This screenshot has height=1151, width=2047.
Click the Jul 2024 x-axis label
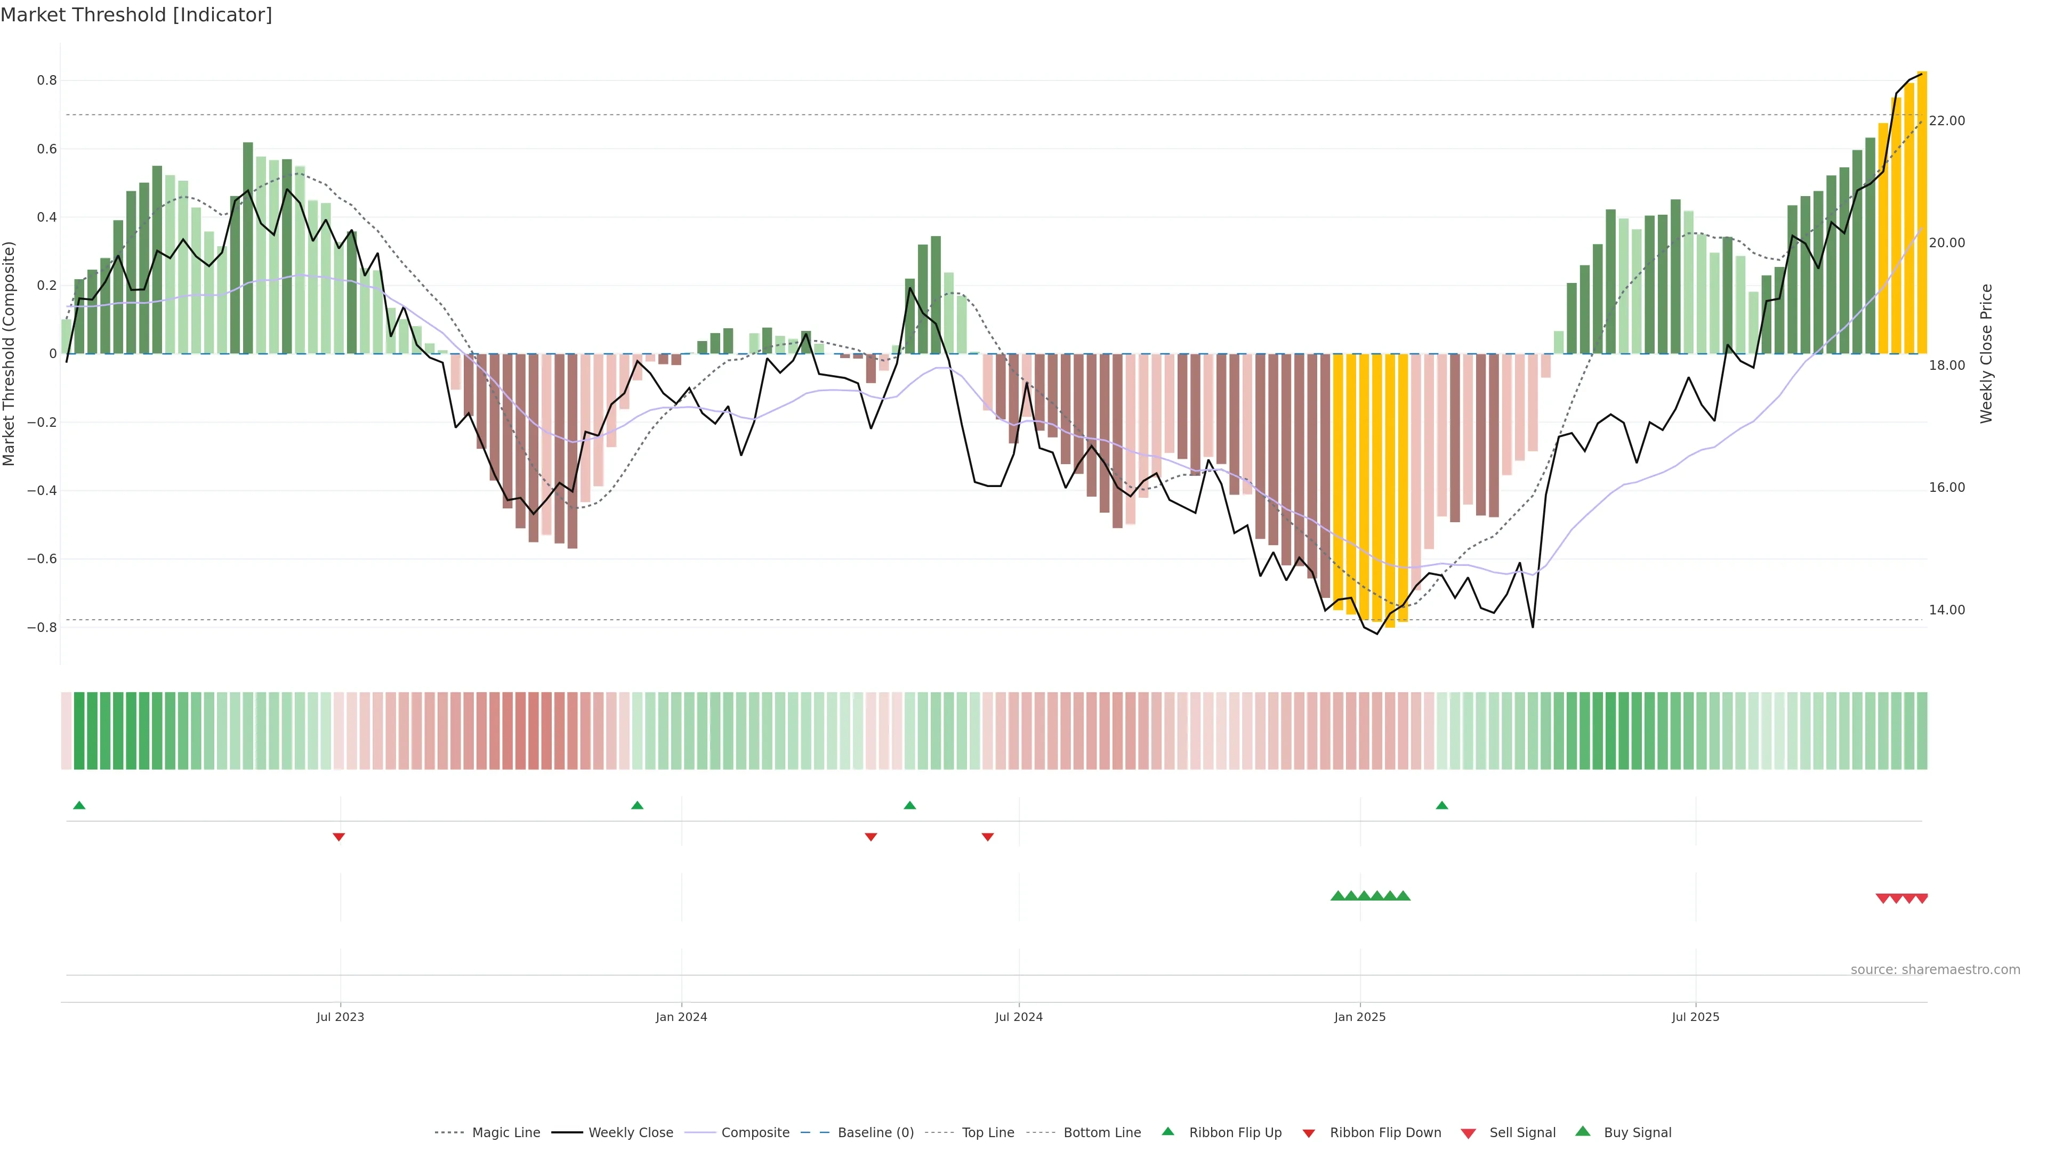point(1019,1017)
